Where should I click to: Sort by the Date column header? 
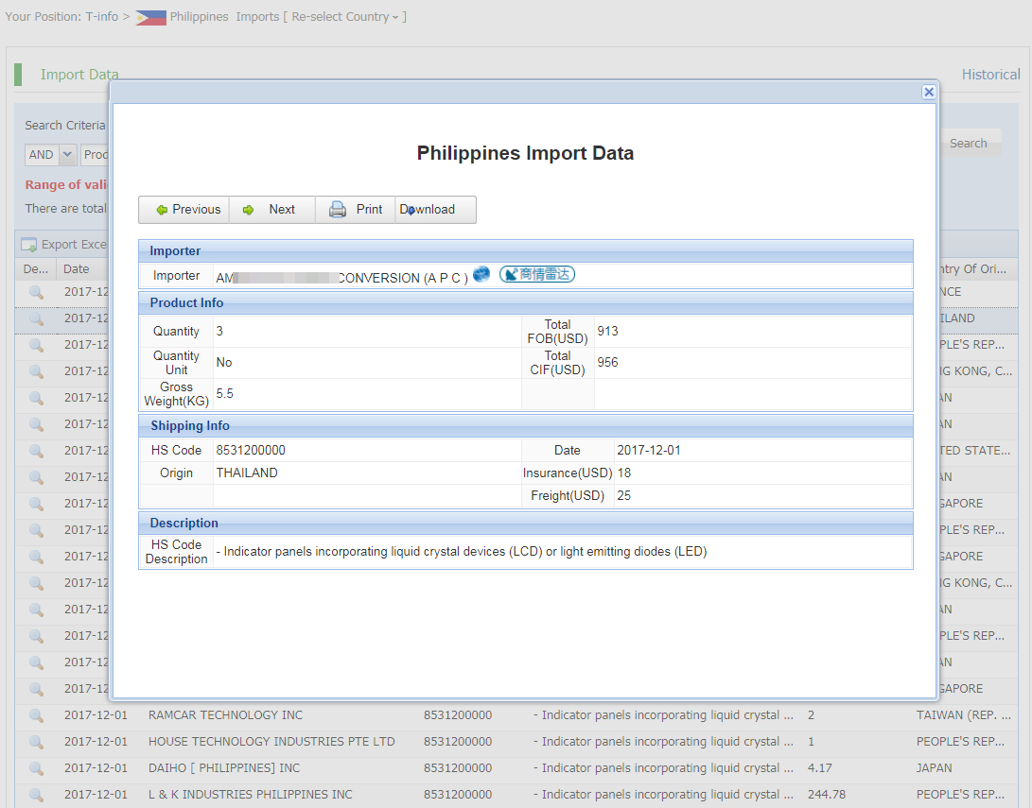click(77, 269)
